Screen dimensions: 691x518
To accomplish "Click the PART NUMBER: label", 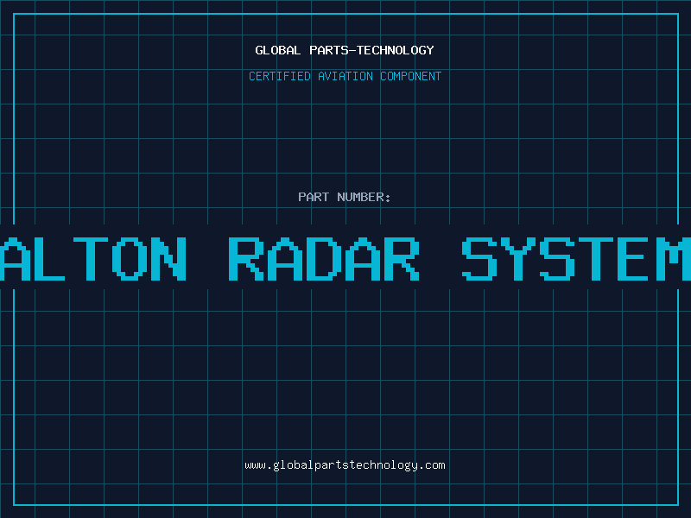I will pyautogui.click(x=345, y=197).
